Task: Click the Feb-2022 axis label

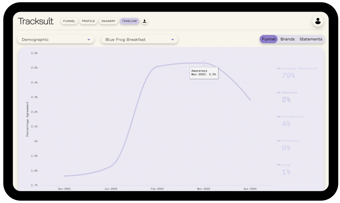Action: (x=157, y=189)
